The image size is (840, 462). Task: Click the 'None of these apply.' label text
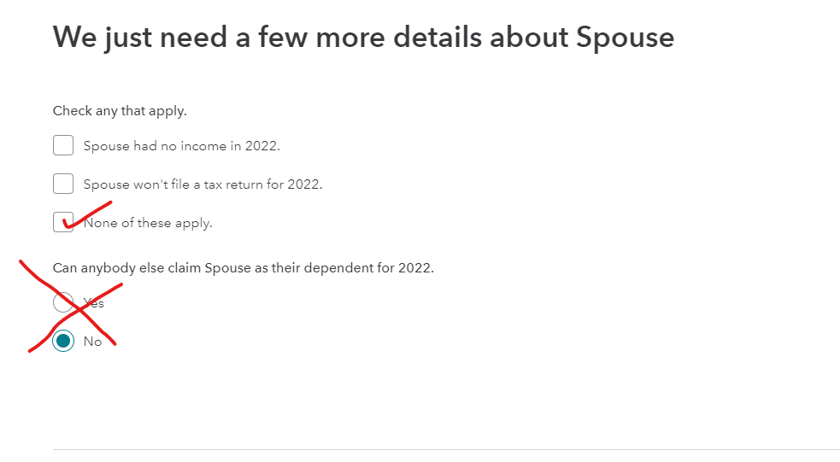pyautogui.click(x=148, y=223)
